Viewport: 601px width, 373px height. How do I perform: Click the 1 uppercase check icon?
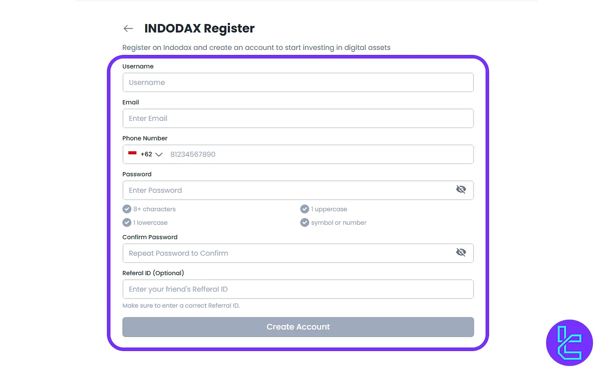[x=305, y=209]
